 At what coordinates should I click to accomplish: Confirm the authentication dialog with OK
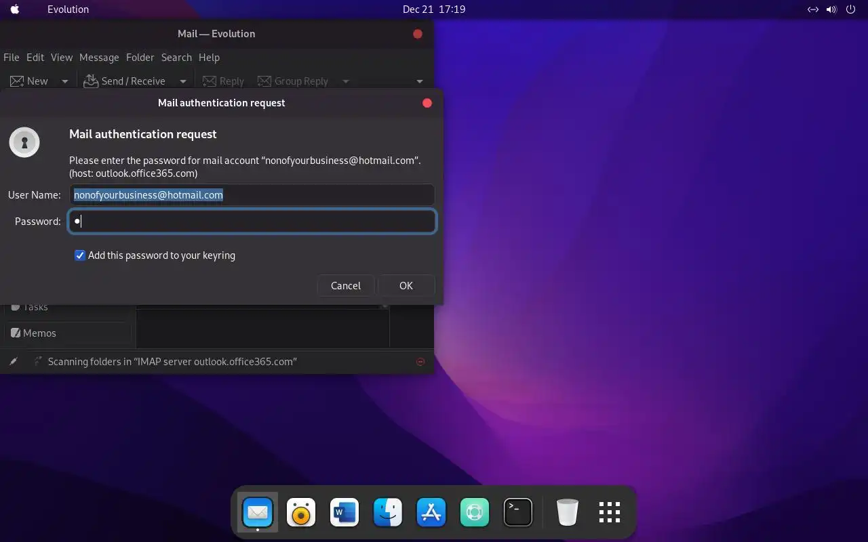point(406,286)
